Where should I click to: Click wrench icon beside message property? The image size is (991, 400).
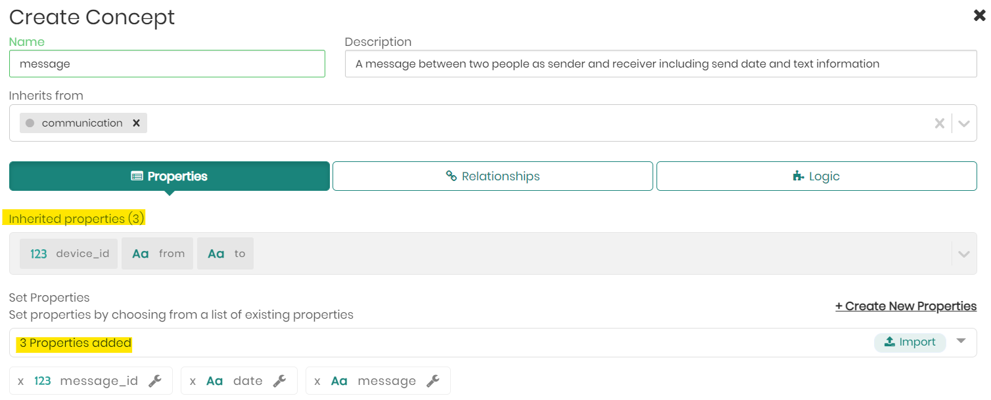[432, 381]
